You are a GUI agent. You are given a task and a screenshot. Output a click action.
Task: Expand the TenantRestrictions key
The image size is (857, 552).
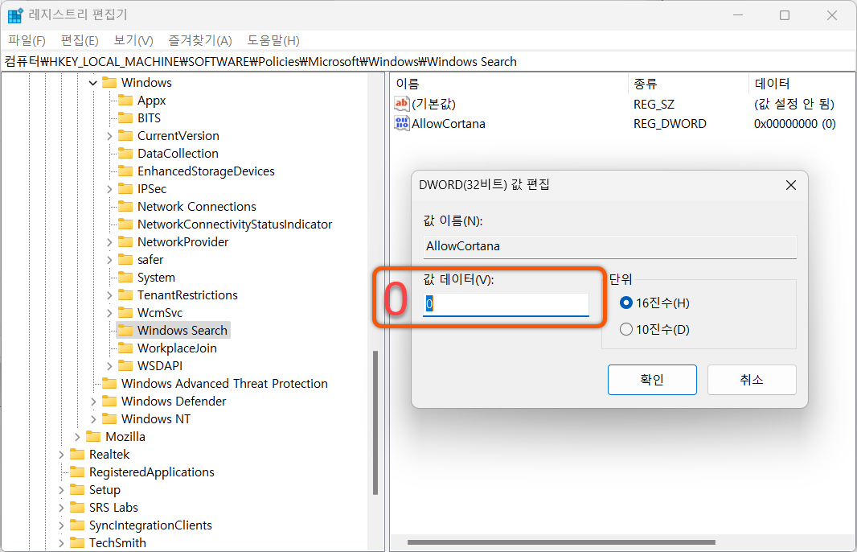(109, 295)
